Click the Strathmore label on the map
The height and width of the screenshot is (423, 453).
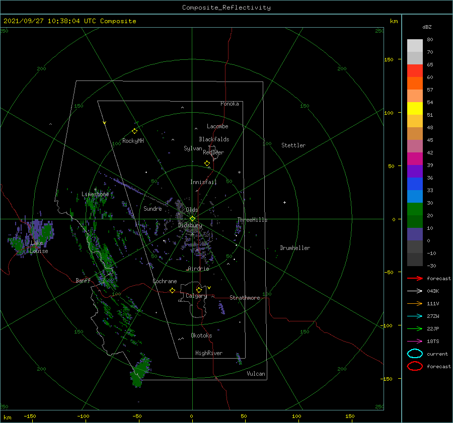245,298
